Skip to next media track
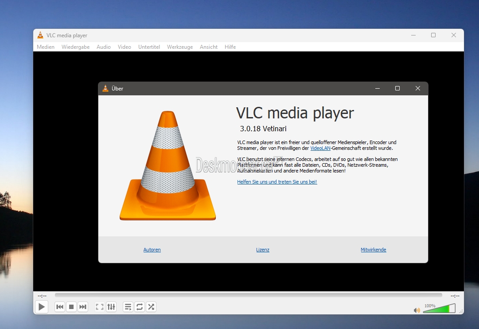 coord(83,307)
